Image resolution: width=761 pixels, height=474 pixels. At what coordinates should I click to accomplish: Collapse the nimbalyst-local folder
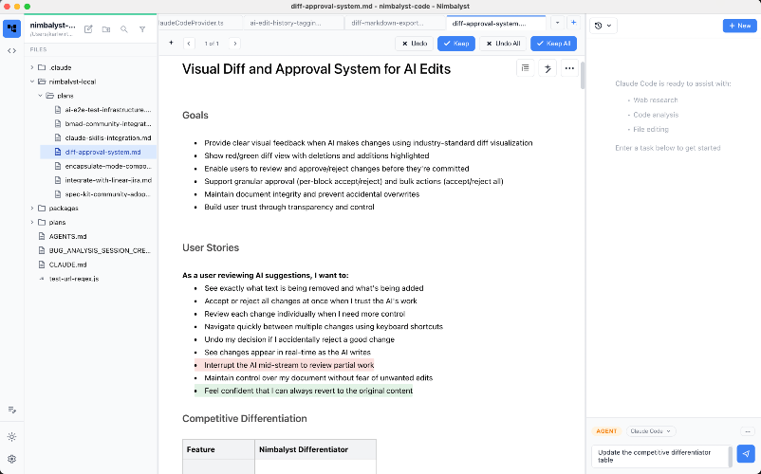(x=32, y=82)
